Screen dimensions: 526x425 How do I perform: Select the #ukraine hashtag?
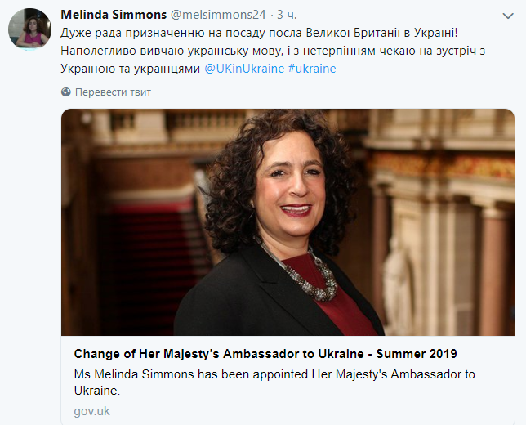tap(311, 69)
